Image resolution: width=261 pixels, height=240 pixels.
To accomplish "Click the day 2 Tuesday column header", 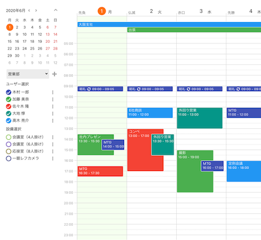I will click(x=151, y=11).
